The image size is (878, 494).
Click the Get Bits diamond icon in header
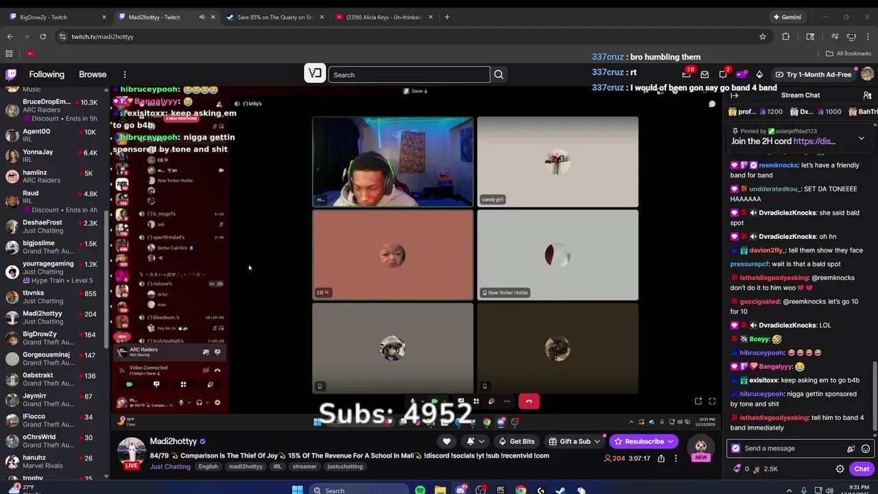[759, 74]
